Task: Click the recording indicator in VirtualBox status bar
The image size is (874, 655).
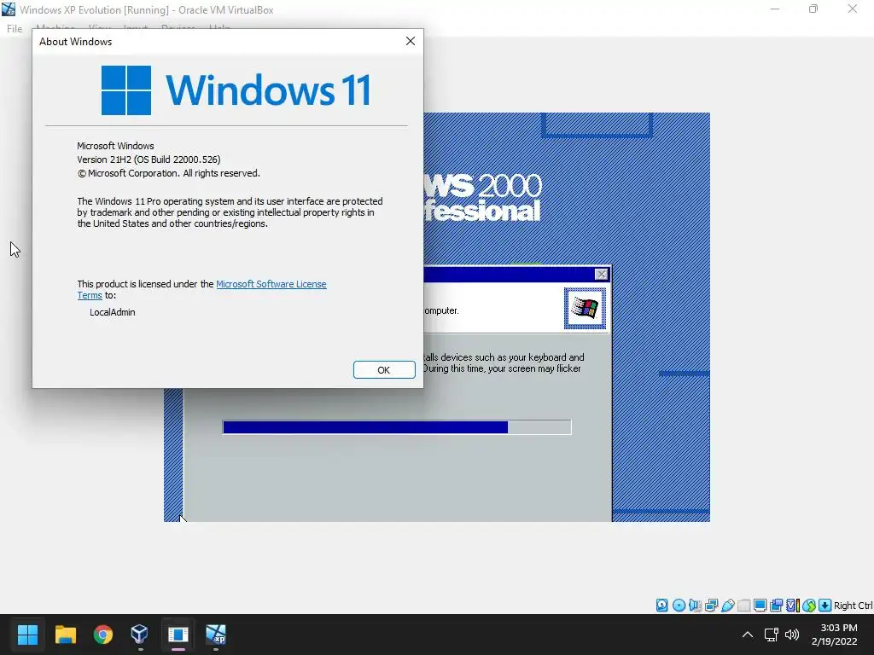Action: tap(776, 605)
